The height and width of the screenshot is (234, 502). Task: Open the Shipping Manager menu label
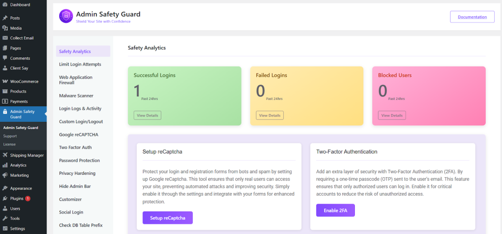(x=27, y=155)
